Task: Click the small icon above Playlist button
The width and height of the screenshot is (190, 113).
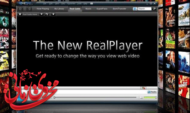Action: point(143,88)
